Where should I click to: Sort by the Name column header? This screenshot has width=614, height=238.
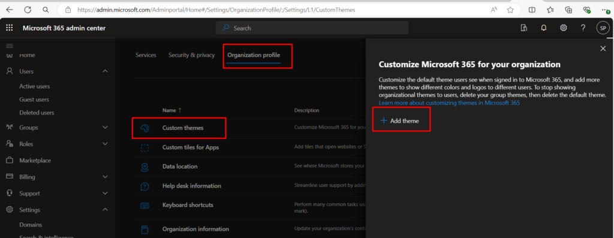click(172, 110)
